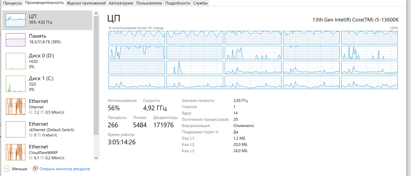
Task: Select Диск 1 (C:) SSD in the sidebar
Action: pyautogui.click(x=47, y=84)
